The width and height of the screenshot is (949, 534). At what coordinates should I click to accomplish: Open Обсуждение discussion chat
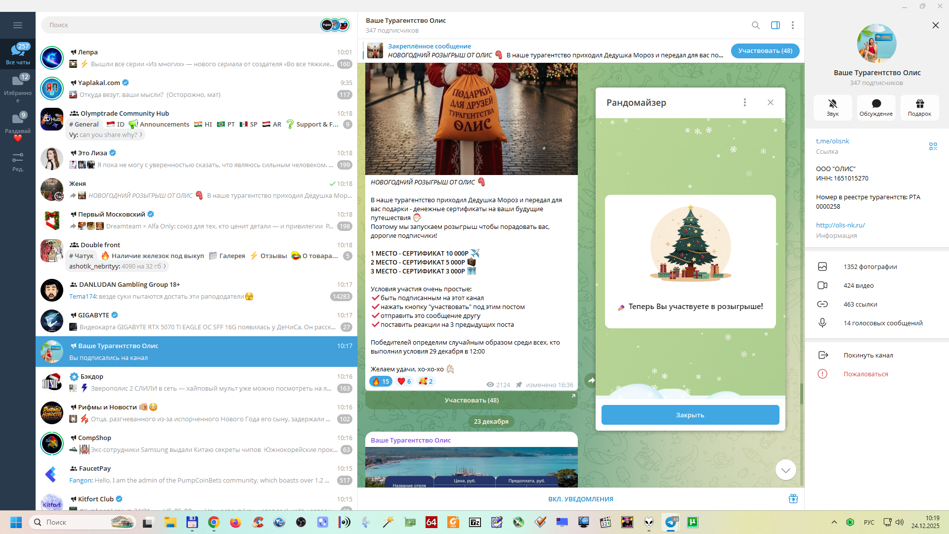pos(876,107)
